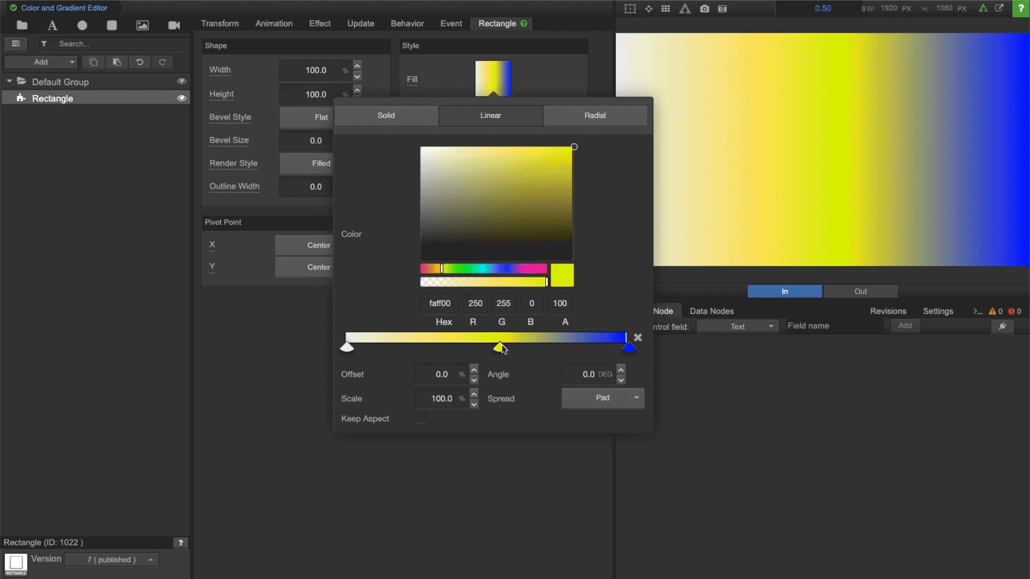The height and width of the screenshot is (579, 1030).
Task: Enable the Keep Aspect checkbox
Action: click(x=420, y=418)
